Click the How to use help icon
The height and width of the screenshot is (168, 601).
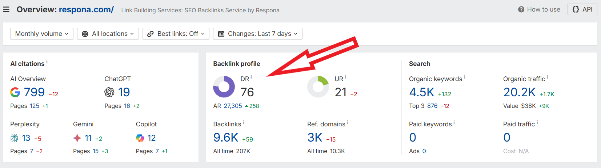click(x=521, y=9)
